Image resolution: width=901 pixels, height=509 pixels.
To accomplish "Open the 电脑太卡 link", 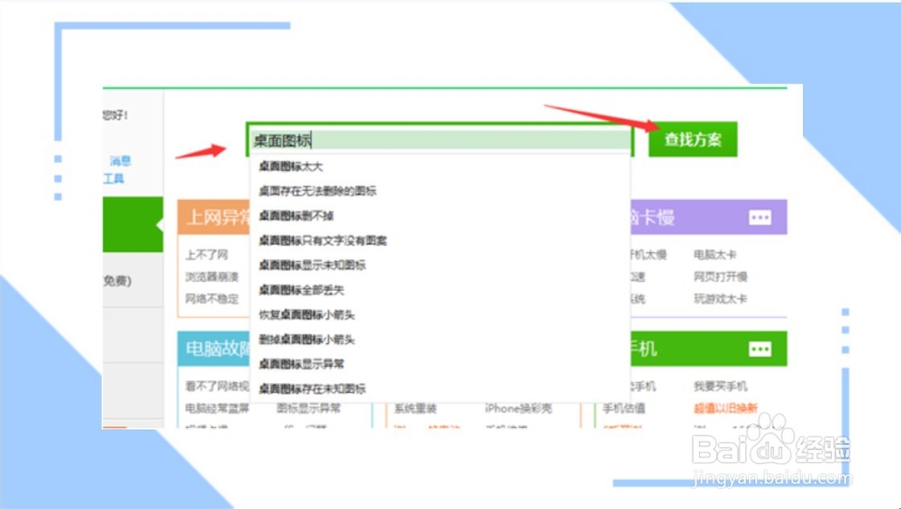I will pyautogui.click(x=714, y=254).
